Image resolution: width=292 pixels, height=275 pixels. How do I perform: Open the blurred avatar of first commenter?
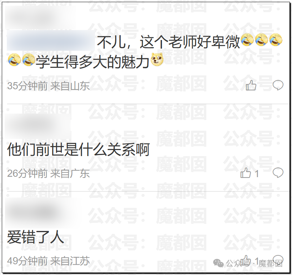40,17
